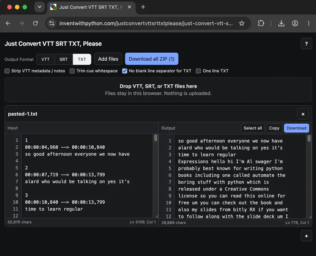Select TXT output format

pyautogui.click(x=82, y=60)
